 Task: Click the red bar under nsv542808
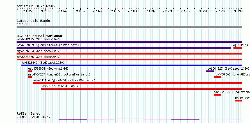coord(239,101)
